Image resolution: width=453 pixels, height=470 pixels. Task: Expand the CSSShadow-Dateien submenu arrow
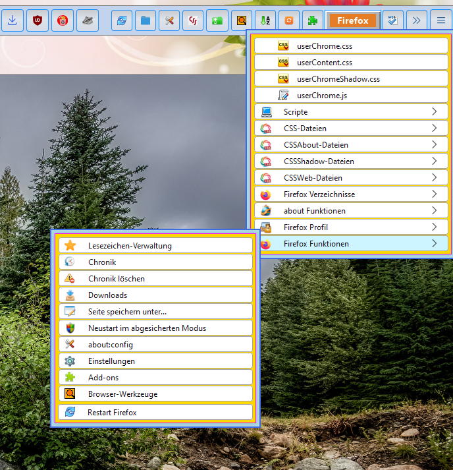pyautogui.click(x=435, y=161)
